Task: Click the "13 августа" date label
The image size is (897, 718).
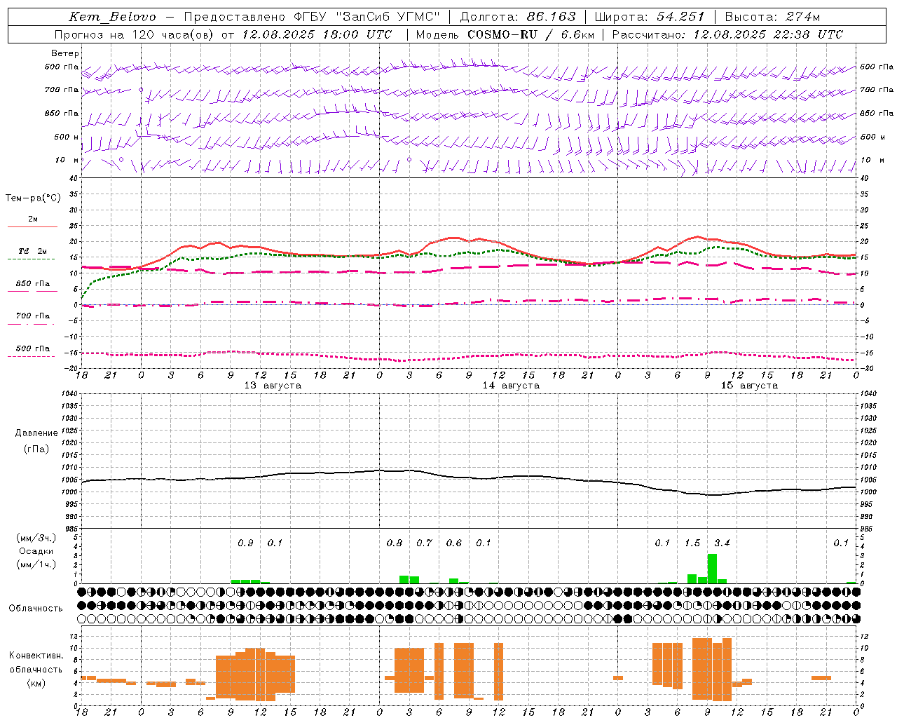Action: pyautogui.click(x=273, y=386)
